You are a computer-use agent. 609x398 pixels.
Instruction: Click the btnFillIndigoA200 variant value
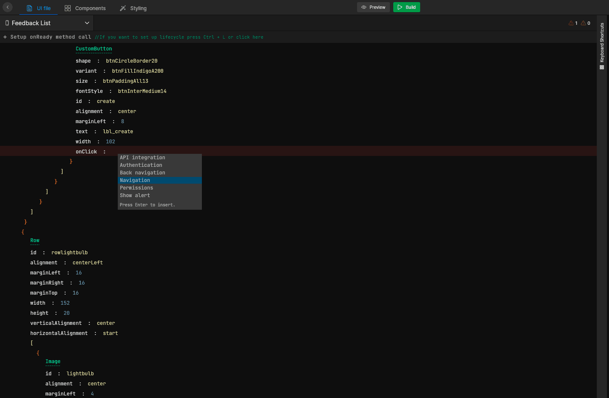pyautogui.click(x=138, y=71)
